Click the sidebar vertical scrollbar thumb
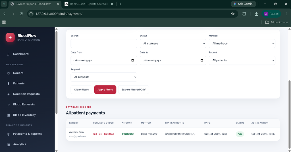Image resolution: width=291 pixels, height=152 pixels. [57, 72]
